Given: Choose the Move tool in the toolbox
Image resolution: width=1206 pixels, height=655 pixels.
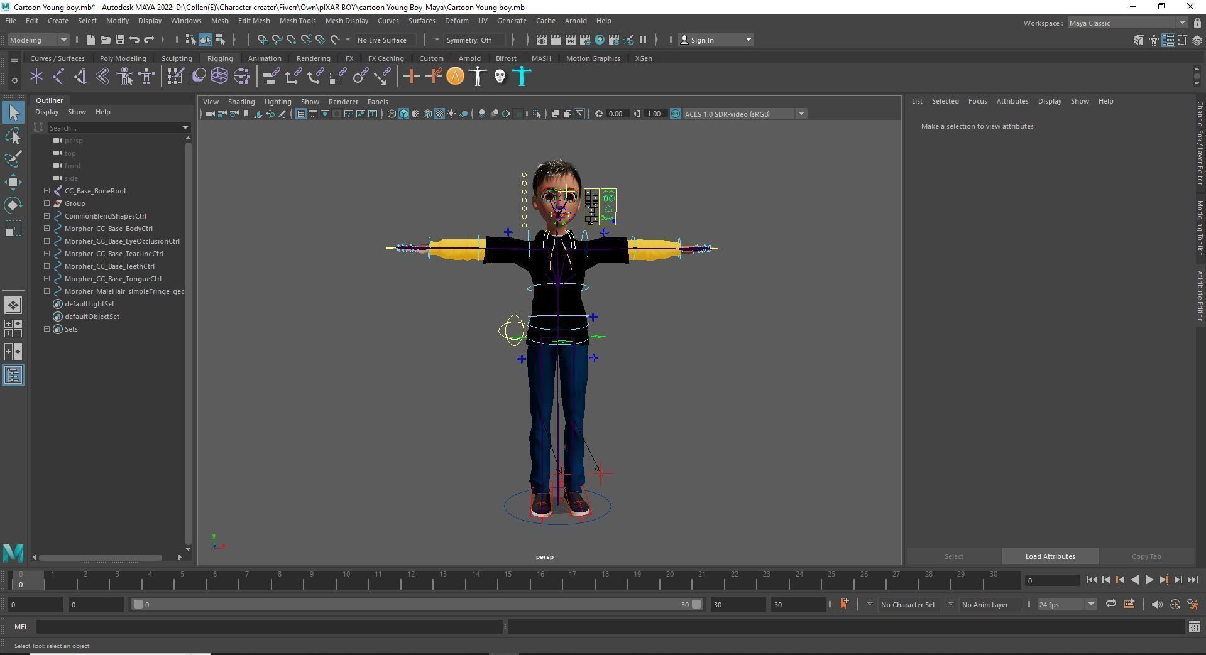Looking at the screenshot, I should click(x=13, y=182).
